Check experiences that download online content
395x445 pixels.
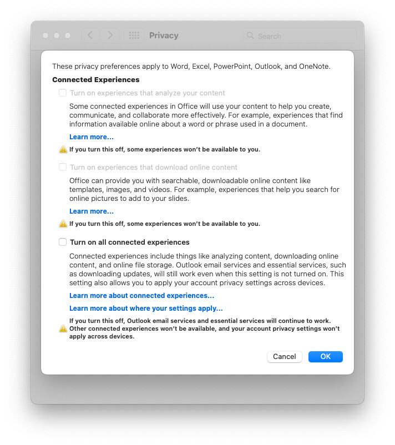(x=63, y=168)
